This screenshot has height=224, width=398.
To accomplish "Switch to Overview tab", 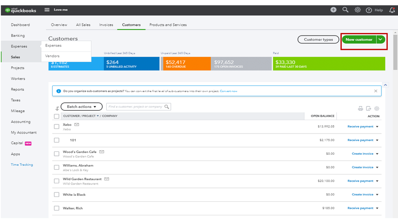I will point(59,25).
